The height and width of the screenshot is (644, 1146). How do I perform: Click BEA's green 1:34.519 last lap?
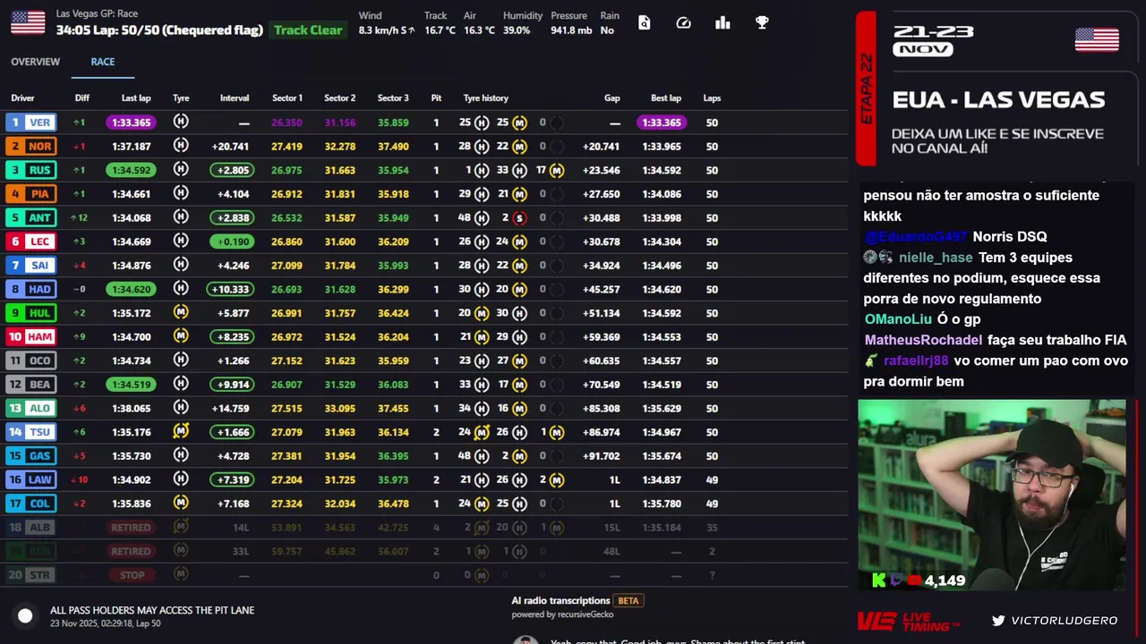[x=131, y=385]
